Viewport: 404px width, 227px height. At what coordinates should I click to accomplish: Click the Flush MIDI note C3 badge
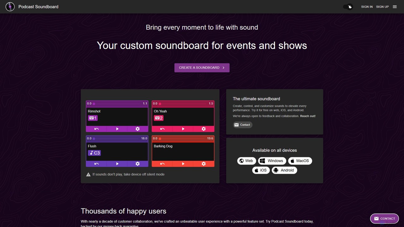[94, 153]
